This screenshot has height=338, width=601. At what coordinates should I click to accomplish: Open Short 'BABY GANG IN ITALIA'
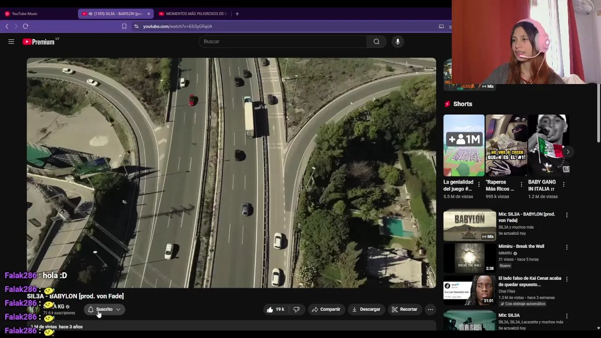click(548, 146)
